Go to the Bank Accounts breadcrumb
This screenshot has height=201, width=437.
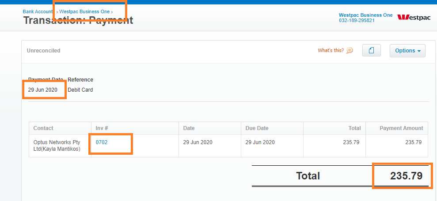38,11
